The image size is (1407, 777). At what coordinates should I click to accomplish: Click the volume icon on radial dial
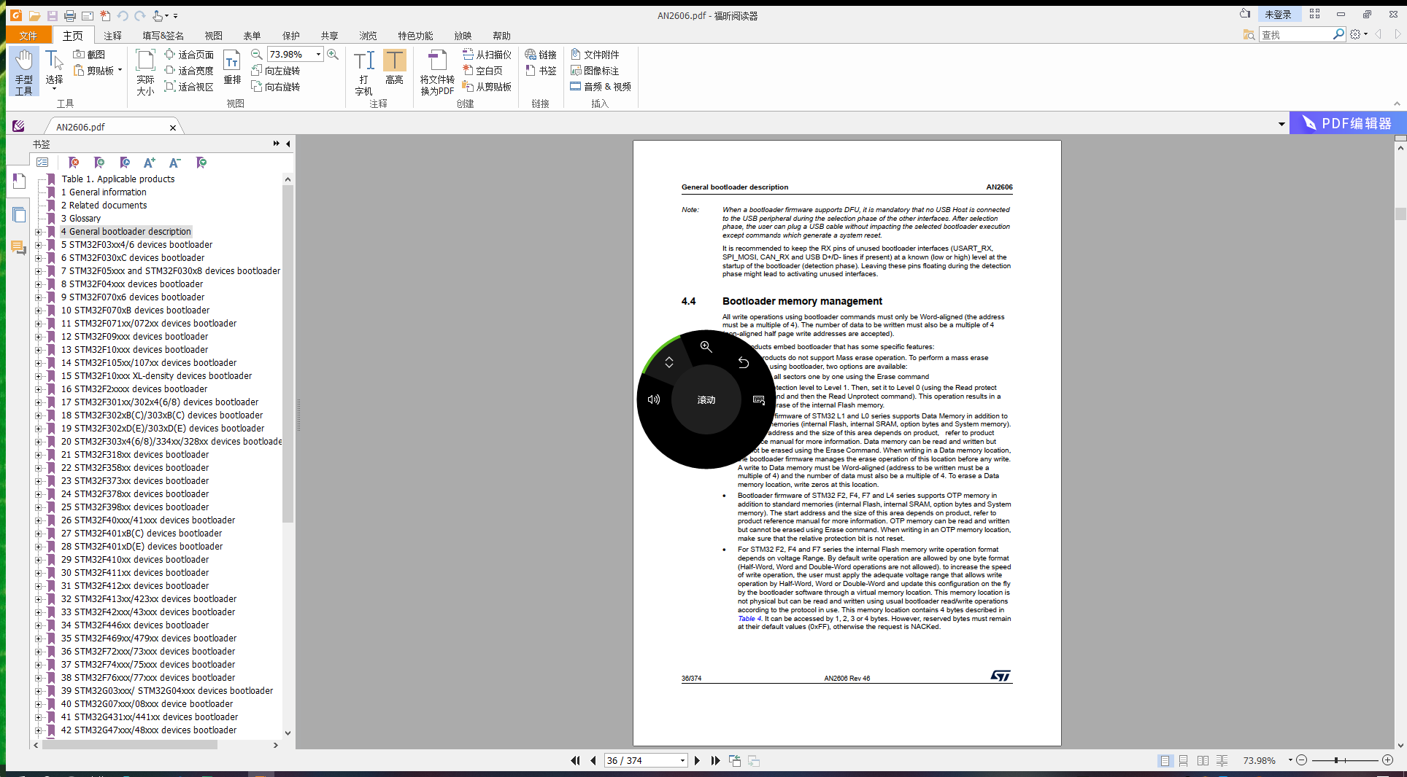pos(654,399)
